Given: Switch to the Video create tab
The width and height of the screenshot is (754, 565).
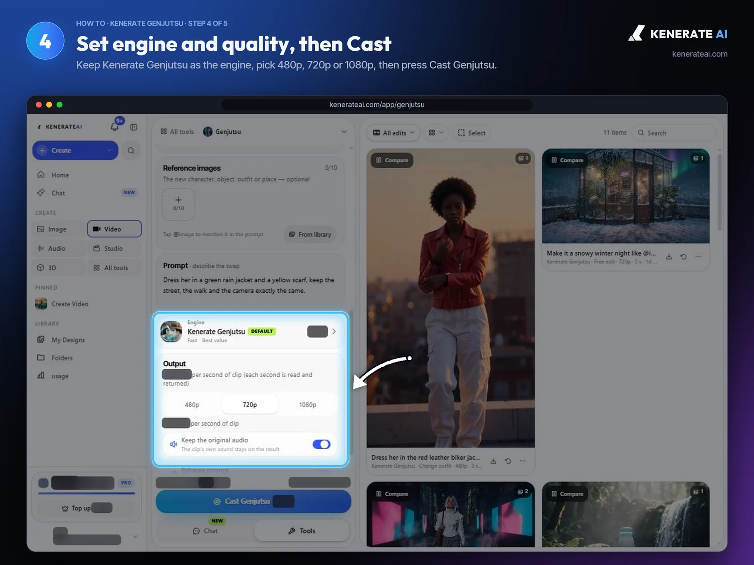Looking at the screenshot, I should 115,229.
